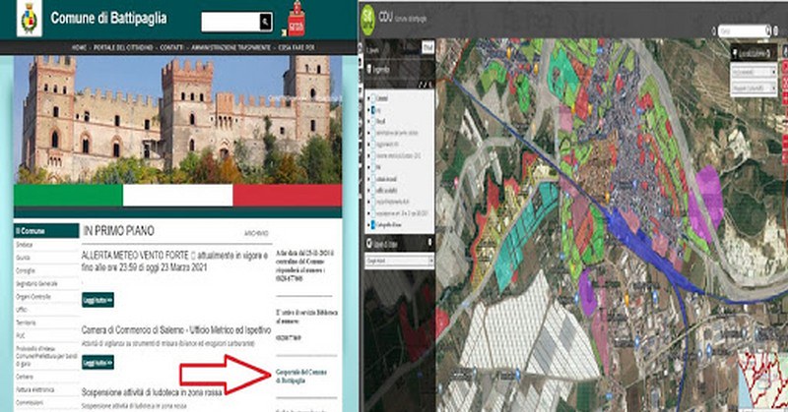Screen dimensions: 788x412
Task: Open the red SUE portal icon
Action: 296,19
